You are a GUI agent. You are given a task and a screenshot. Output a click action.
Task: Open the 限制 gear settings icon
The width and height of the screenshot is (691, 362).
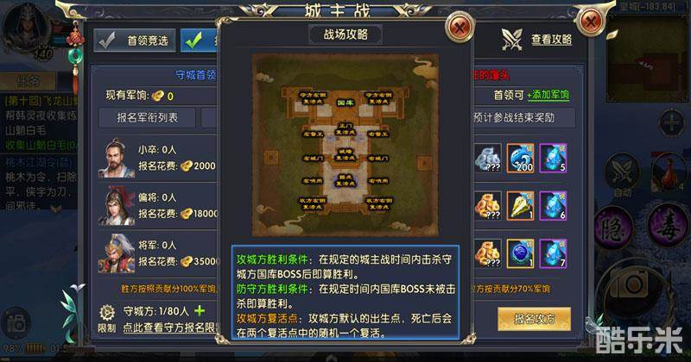pos(107,313)
